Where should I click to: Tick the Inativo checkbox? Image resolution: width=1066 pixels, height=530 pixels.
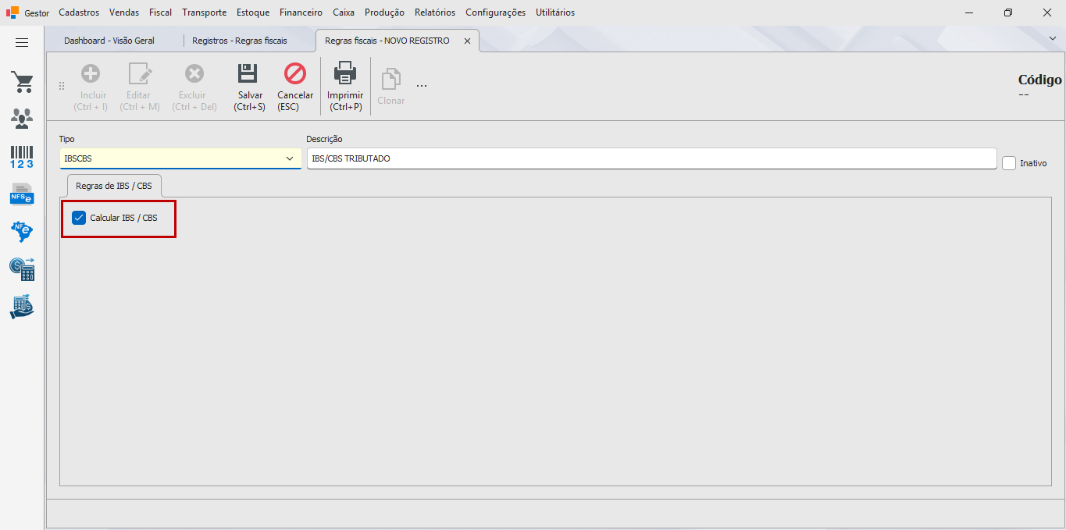1009,163
